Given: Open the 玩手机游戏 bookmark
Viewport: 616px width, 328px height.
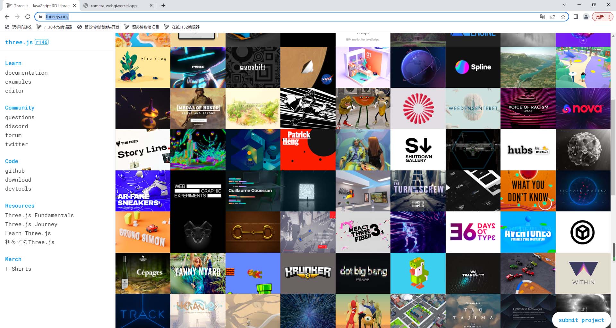Looking at the screenshot, I should [18, 27].
